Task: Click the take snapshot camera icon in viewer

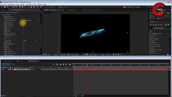Action: coord(68,54)
